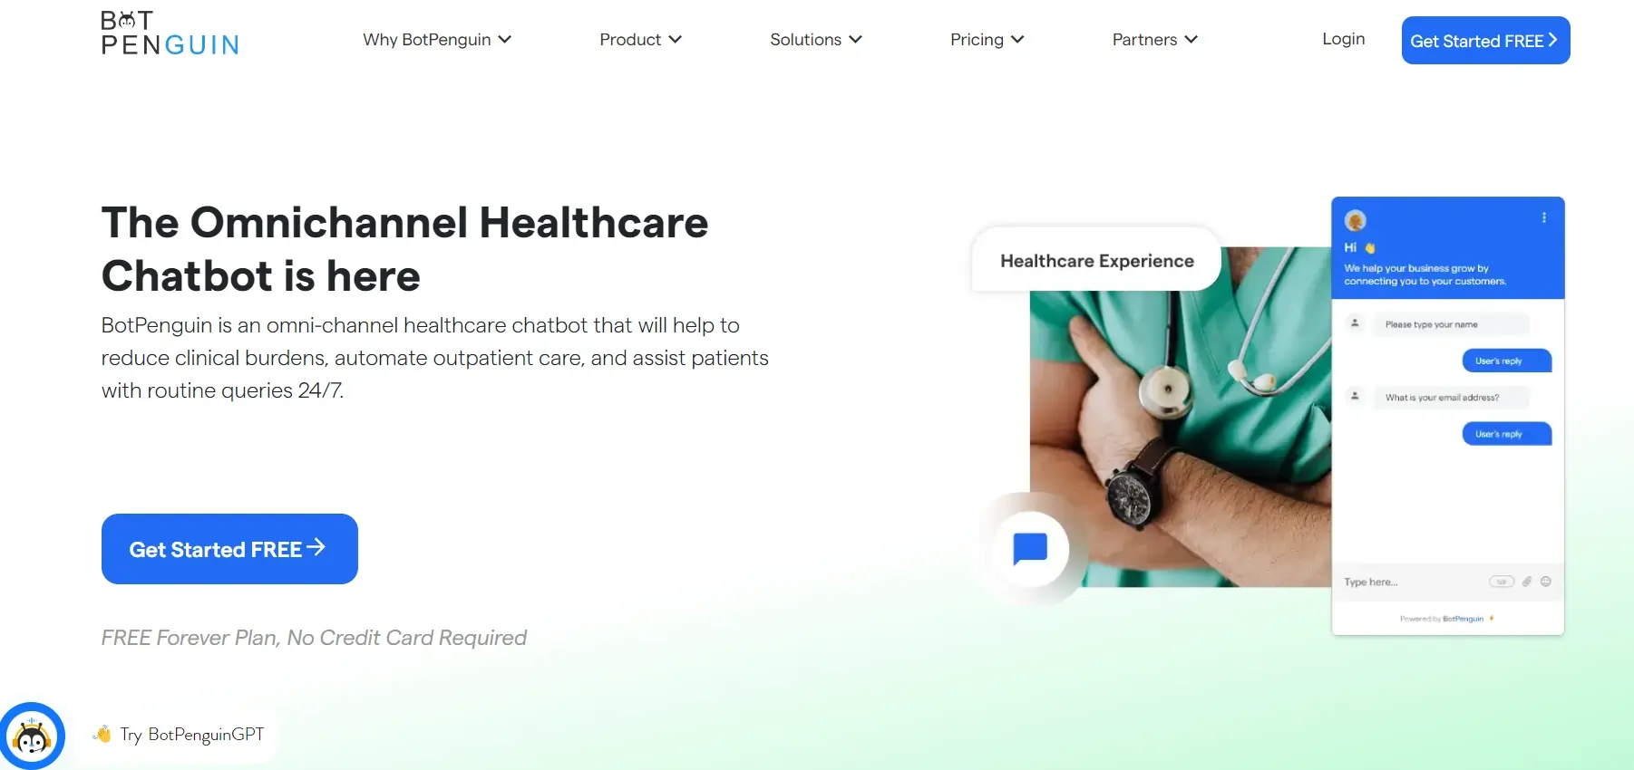Open the three-dot menu in the chat widget

[1543, 218]
